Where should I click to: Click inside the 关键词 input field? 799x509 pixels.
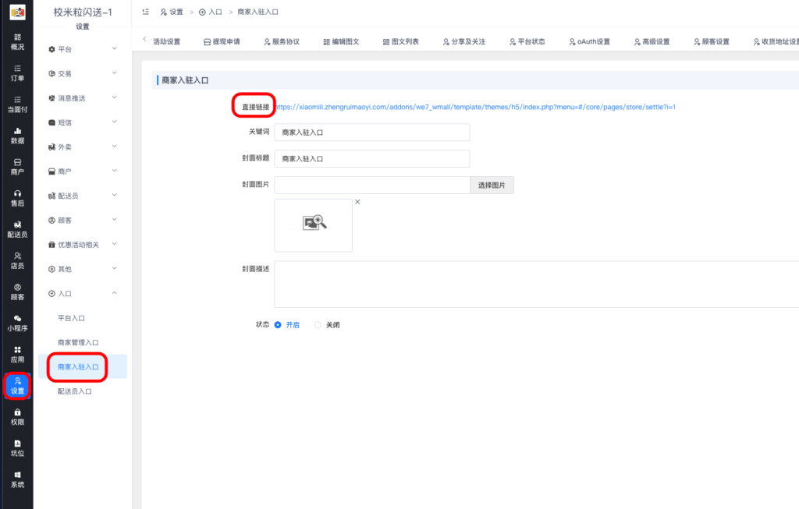click(371, 132)
